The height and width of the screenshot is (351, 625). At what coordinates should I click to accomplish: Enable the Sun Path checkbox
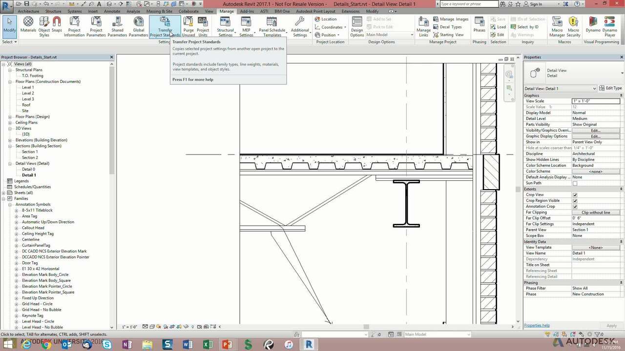575,183
